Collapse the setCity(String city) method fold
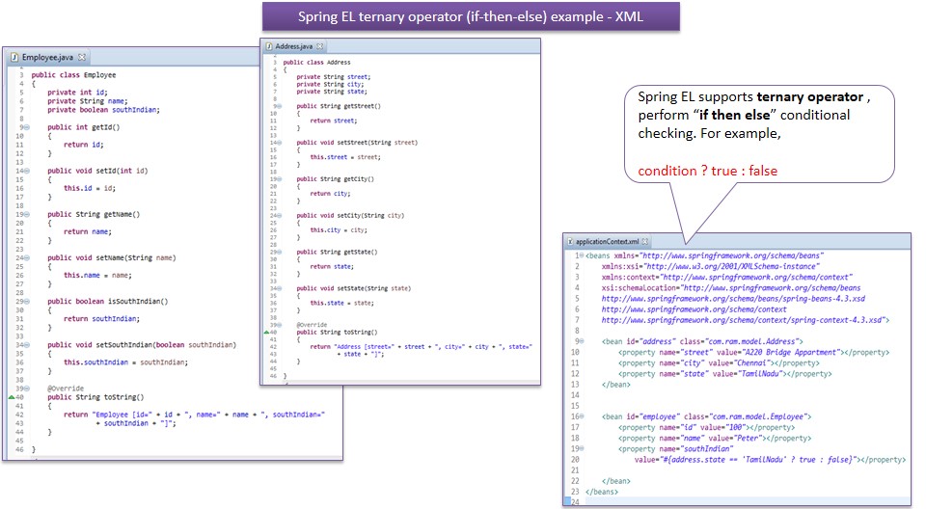This screenshot has height=509, width=926. click(x=280, y=216)
